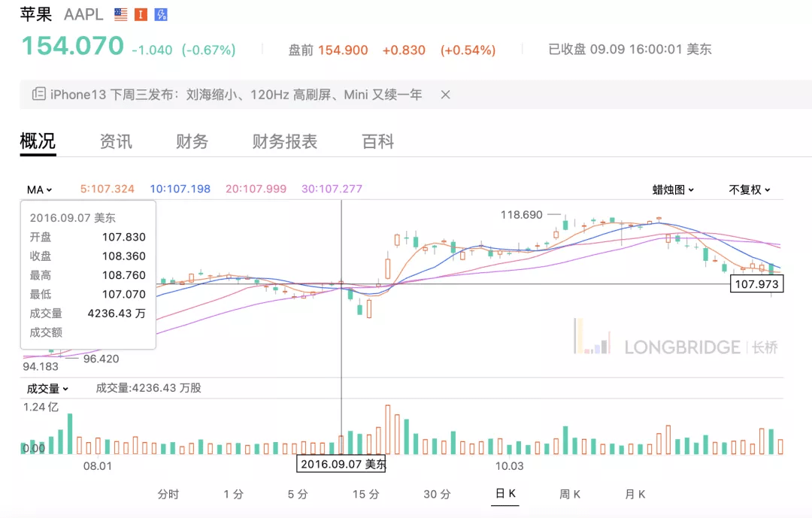Click the 2016.09.07 美东 crosshair date label
812x518 pixels.
point(342,464)
